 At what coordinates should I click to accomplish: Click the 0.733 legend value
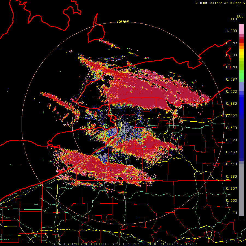point(232,92)
